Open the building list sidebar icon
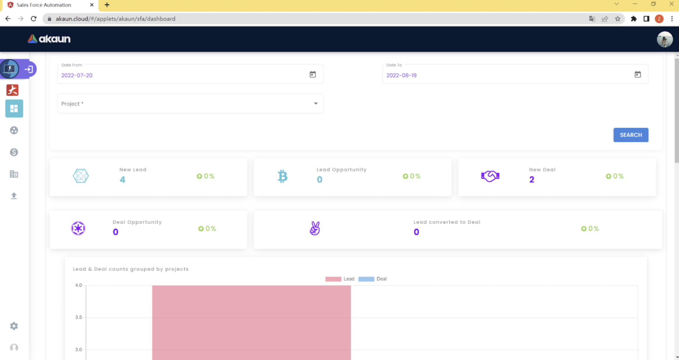 click(x=14, y=174)
